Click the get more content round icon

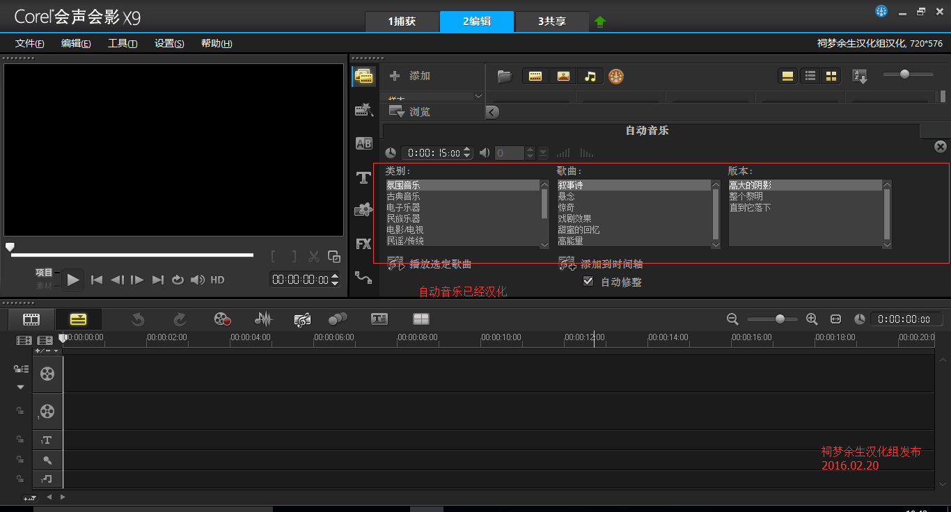[616, 76]
